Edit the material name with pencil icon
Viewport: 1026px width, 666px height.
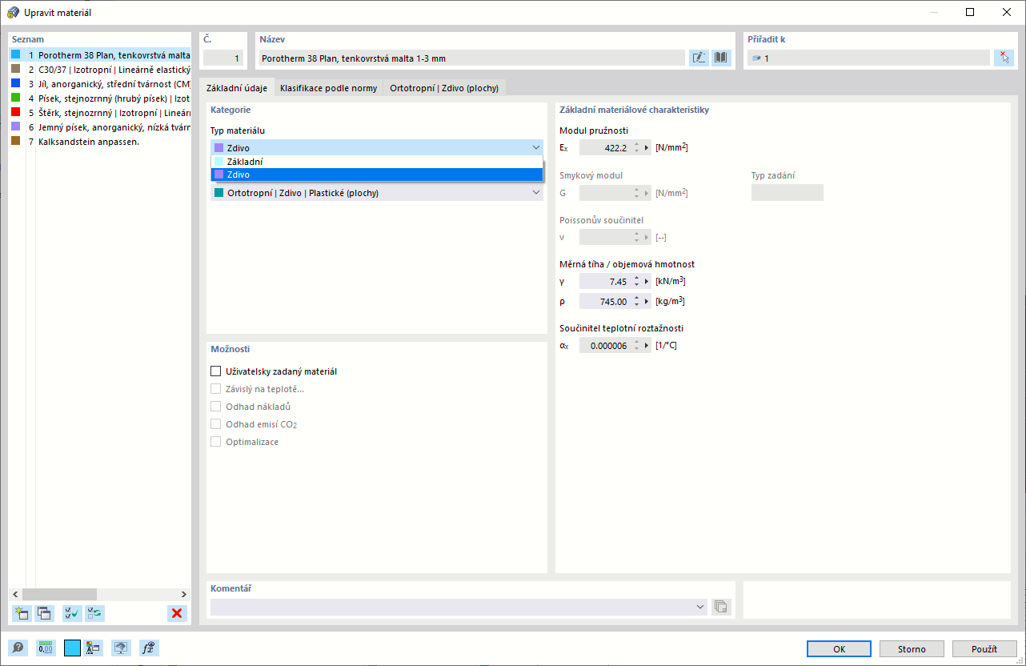[x=699, y=58]
